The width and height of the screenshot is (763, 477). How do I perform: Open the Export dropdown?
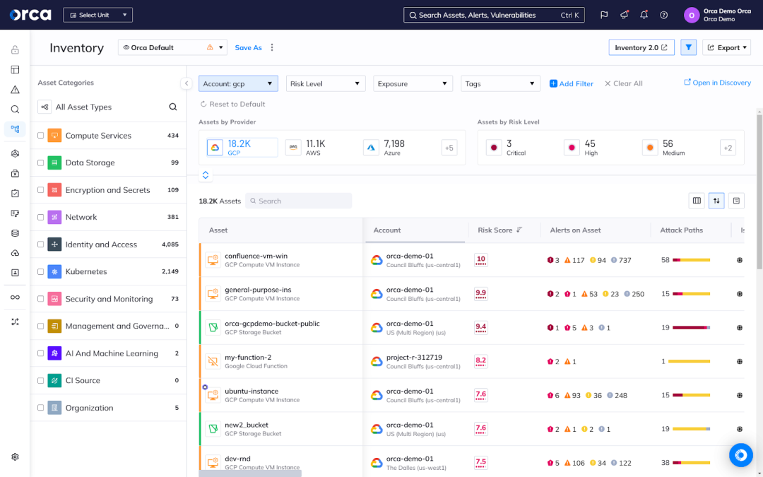(726, 47)
